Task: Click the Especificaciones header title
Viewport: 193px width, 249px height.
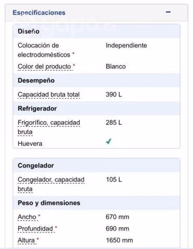Action: (39, 12)
